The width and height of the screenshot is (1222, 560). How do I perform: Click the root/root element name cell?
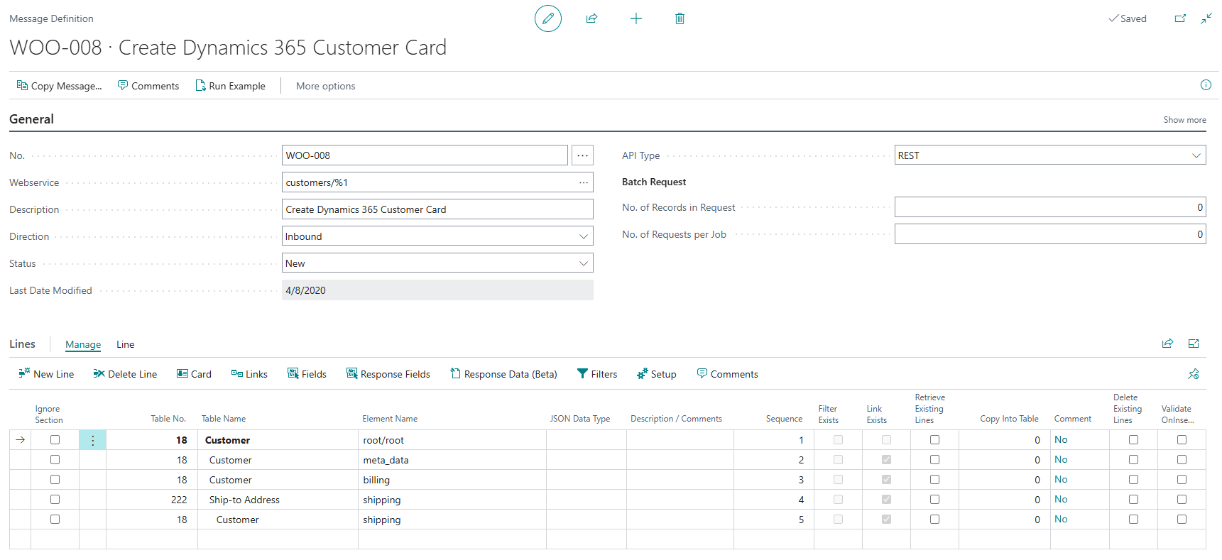coord(452,440)
